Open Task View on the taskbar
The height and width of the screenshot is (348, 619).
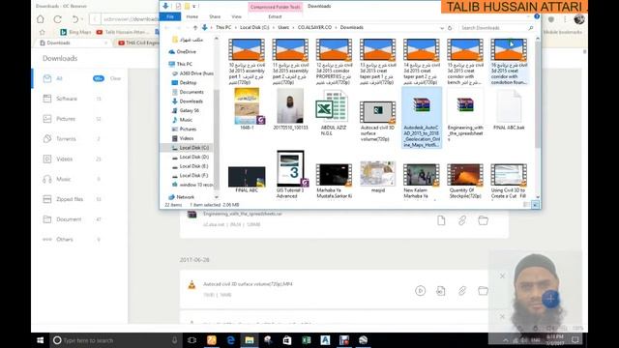point(192,340)
